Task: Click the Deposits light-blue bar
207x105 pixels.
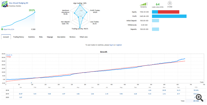Action: (155, 29)
